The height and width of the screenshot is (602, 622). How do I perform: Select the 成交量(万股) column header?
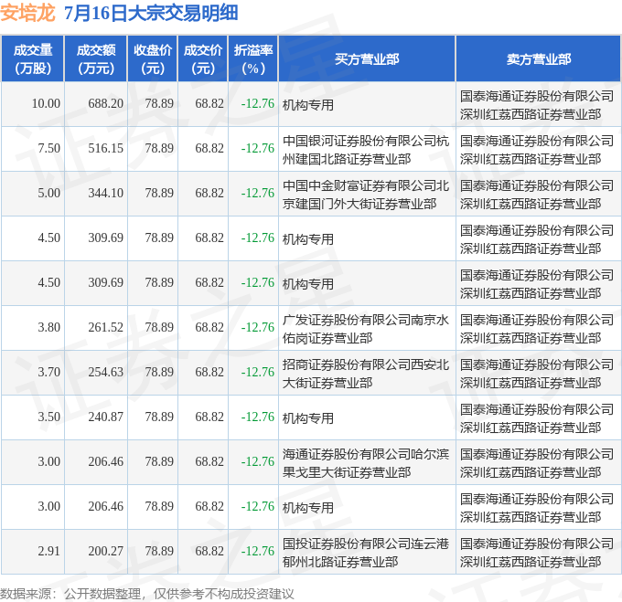pos(33,59)
